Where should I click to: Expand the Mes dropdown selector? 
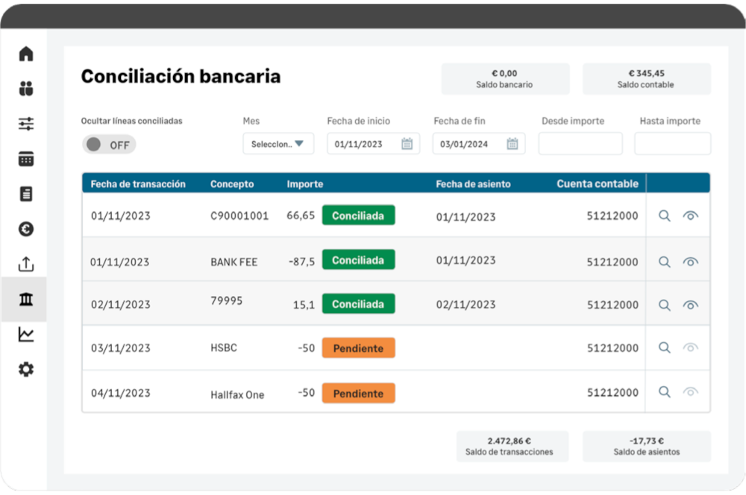pos(278,144)
